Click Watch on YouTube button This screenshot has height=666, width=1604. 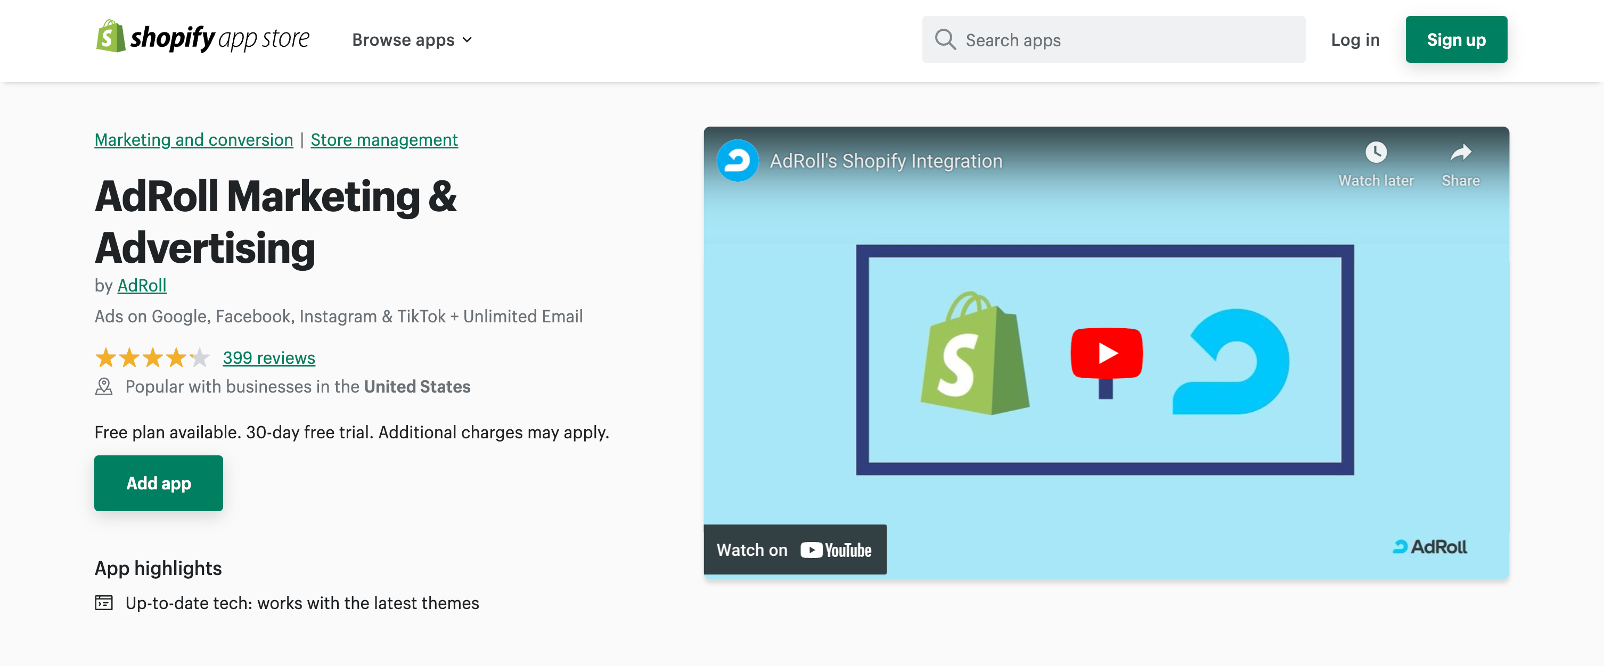(x=795, y=550)
